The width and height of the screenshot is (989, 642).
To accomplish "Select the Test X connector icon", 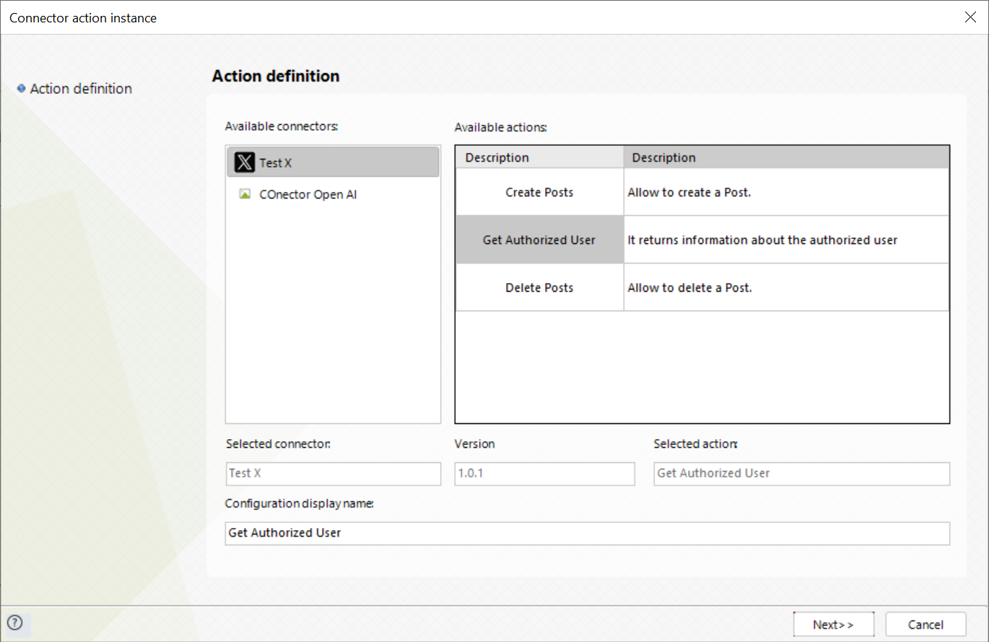I will [245, 162].
